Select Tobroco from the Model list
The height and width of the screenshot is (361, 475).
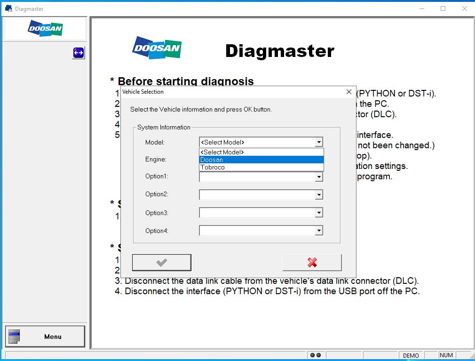coord(261,167)
